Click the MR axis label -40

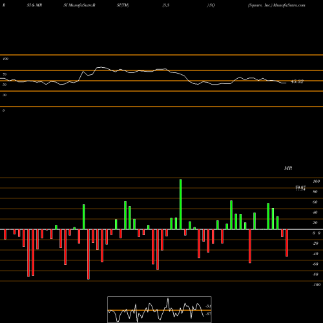click(x=315, y=254)
